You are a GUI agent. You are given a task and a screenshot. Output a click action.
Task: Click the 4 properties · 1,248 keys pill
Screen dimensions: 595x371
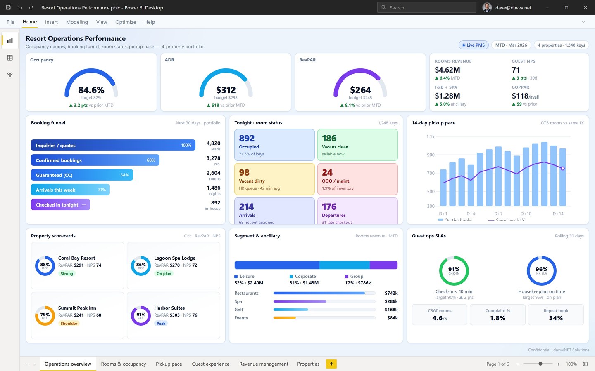(561, 45)
